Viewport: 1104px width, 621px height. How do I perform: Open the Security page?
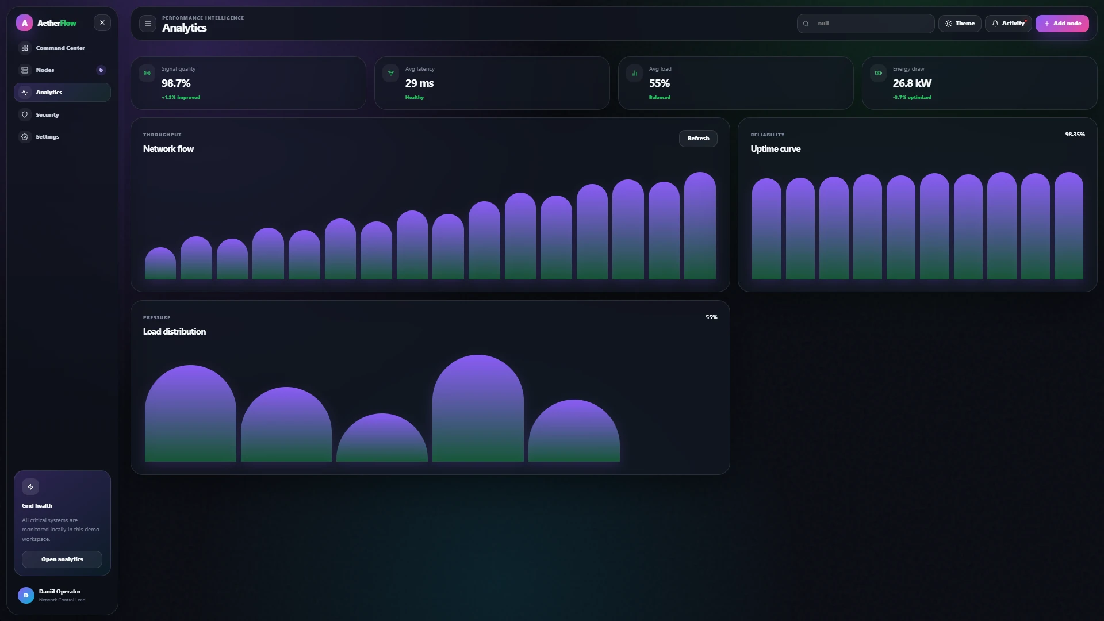point(62,114)
